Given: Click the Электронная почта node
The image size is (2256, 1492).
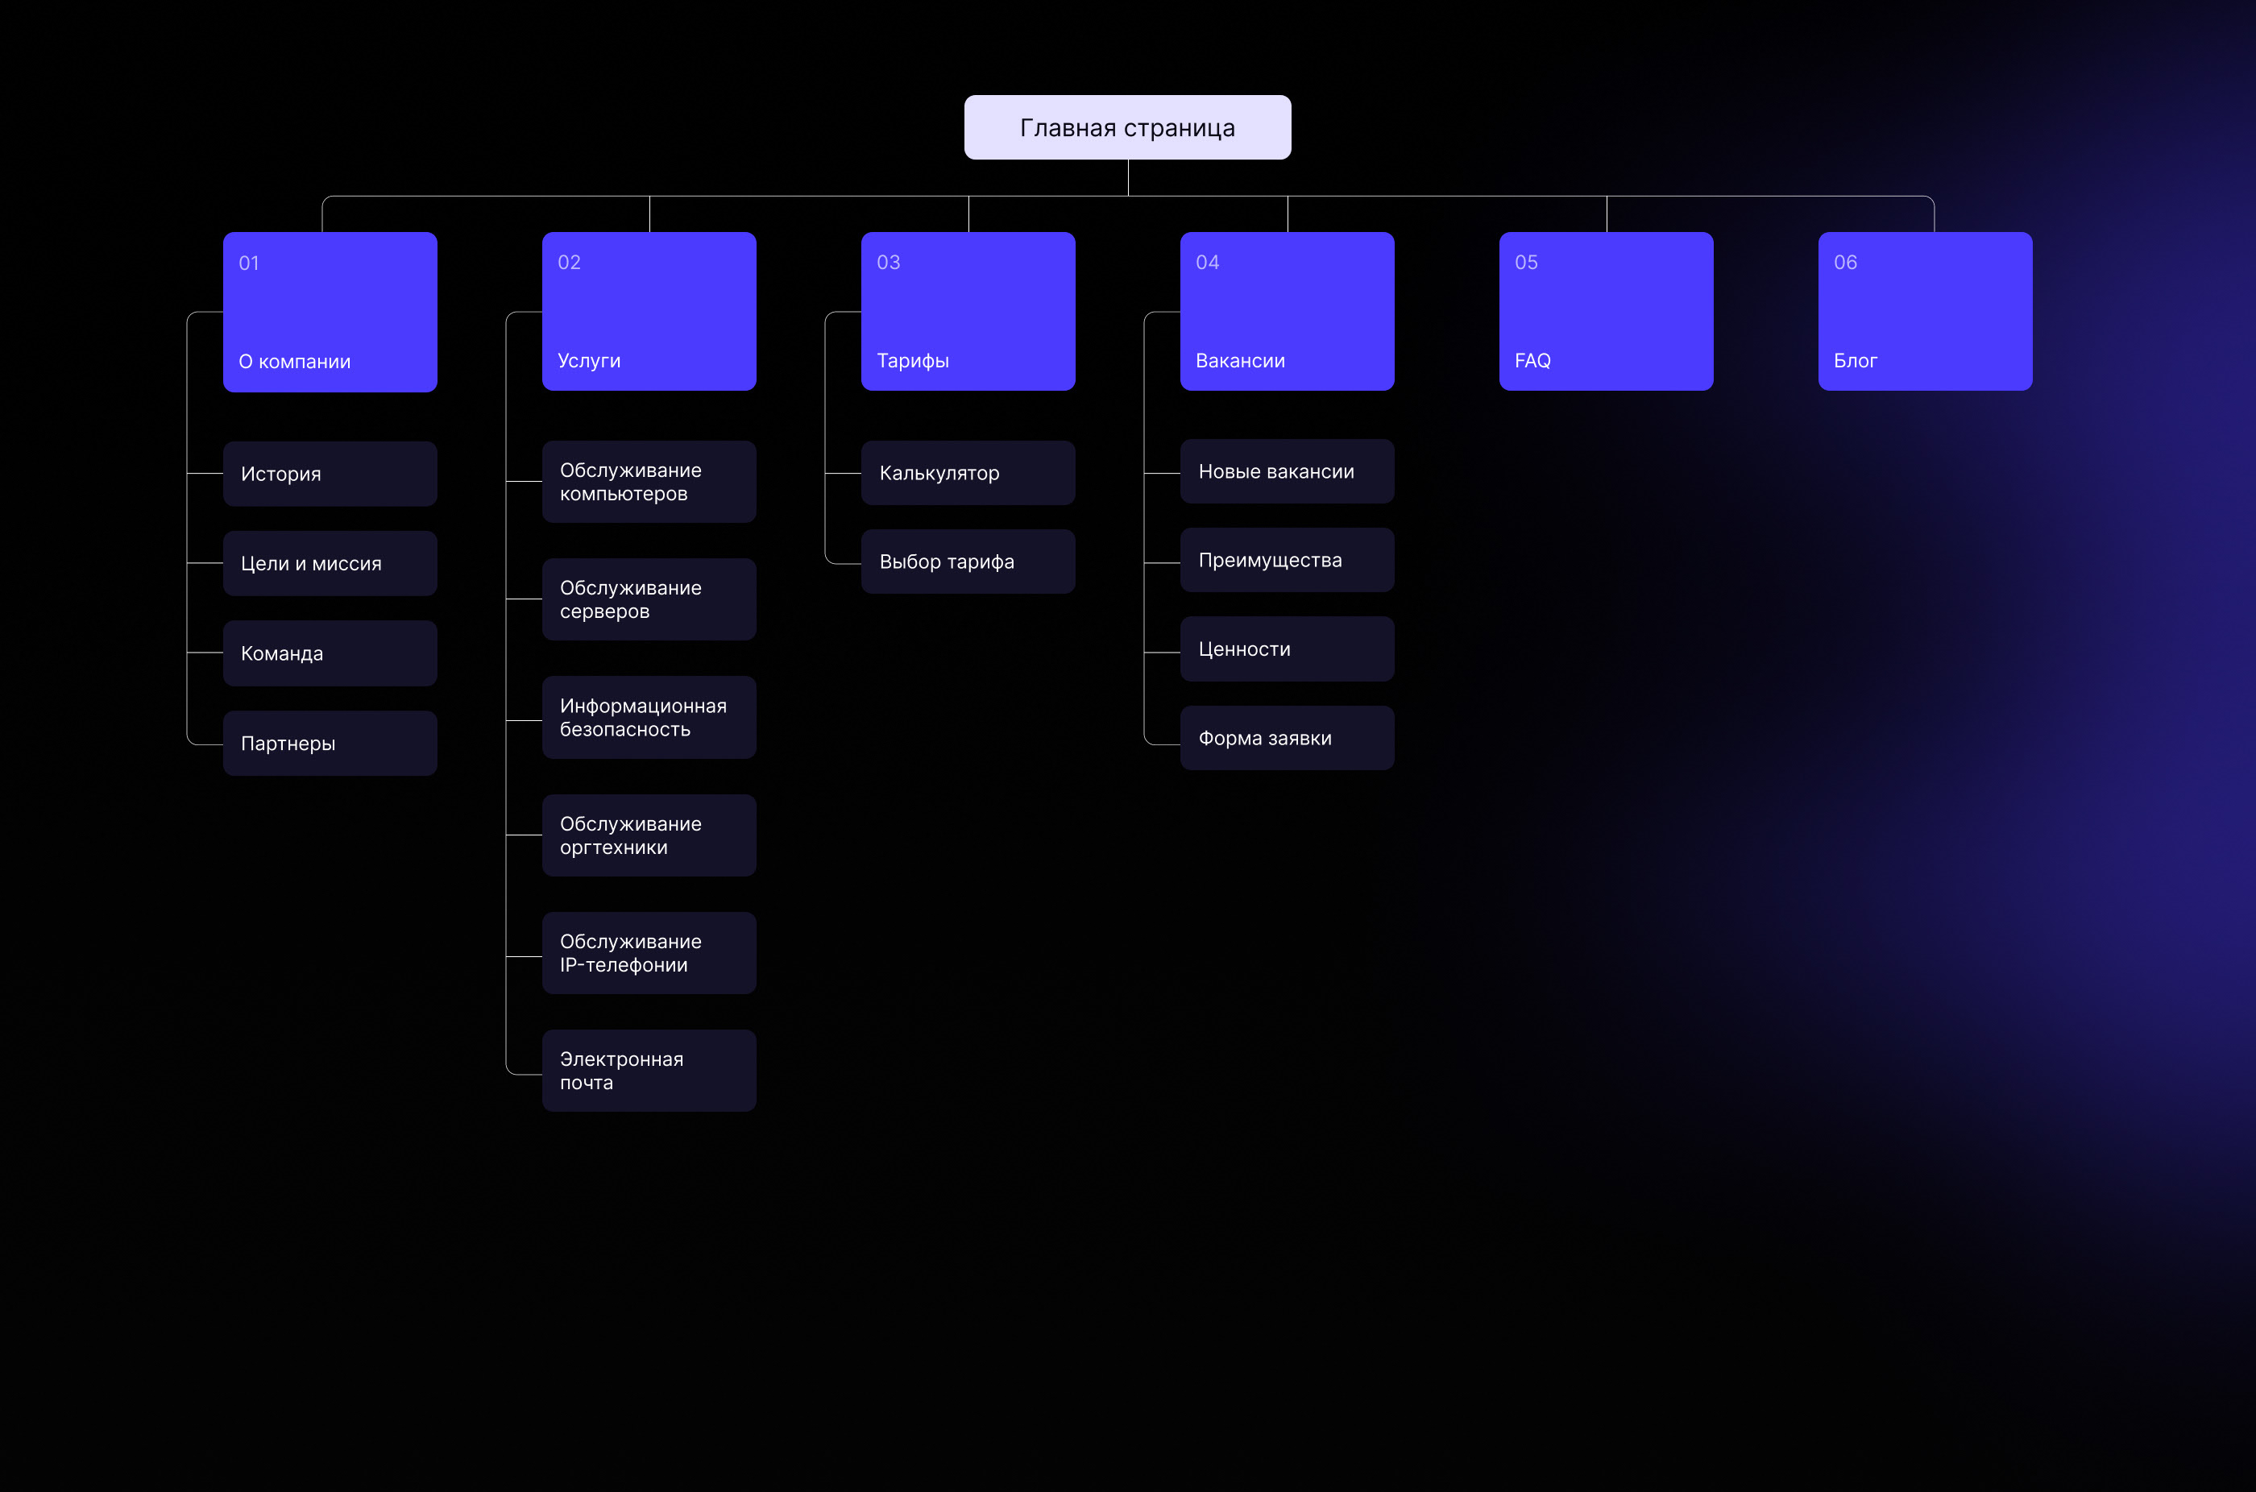Looking at the screenshot, I should click(x=649, y=1071).
